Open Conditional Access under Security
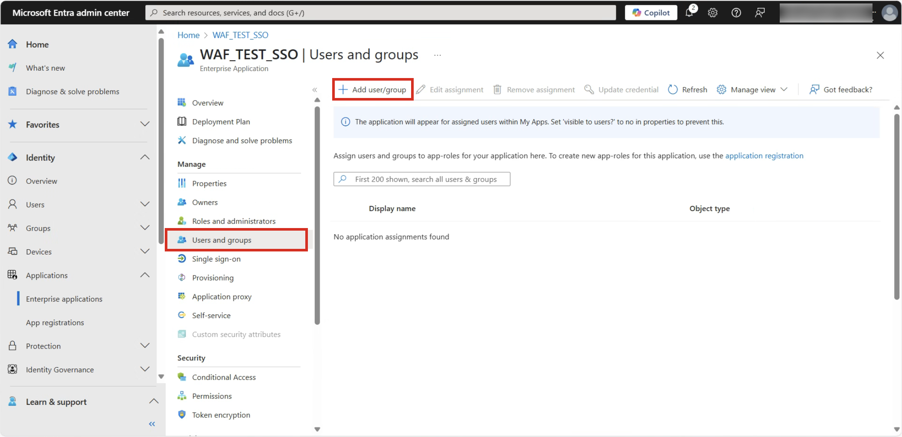This screenshot has height=437, width=902. tap(224, 377)
